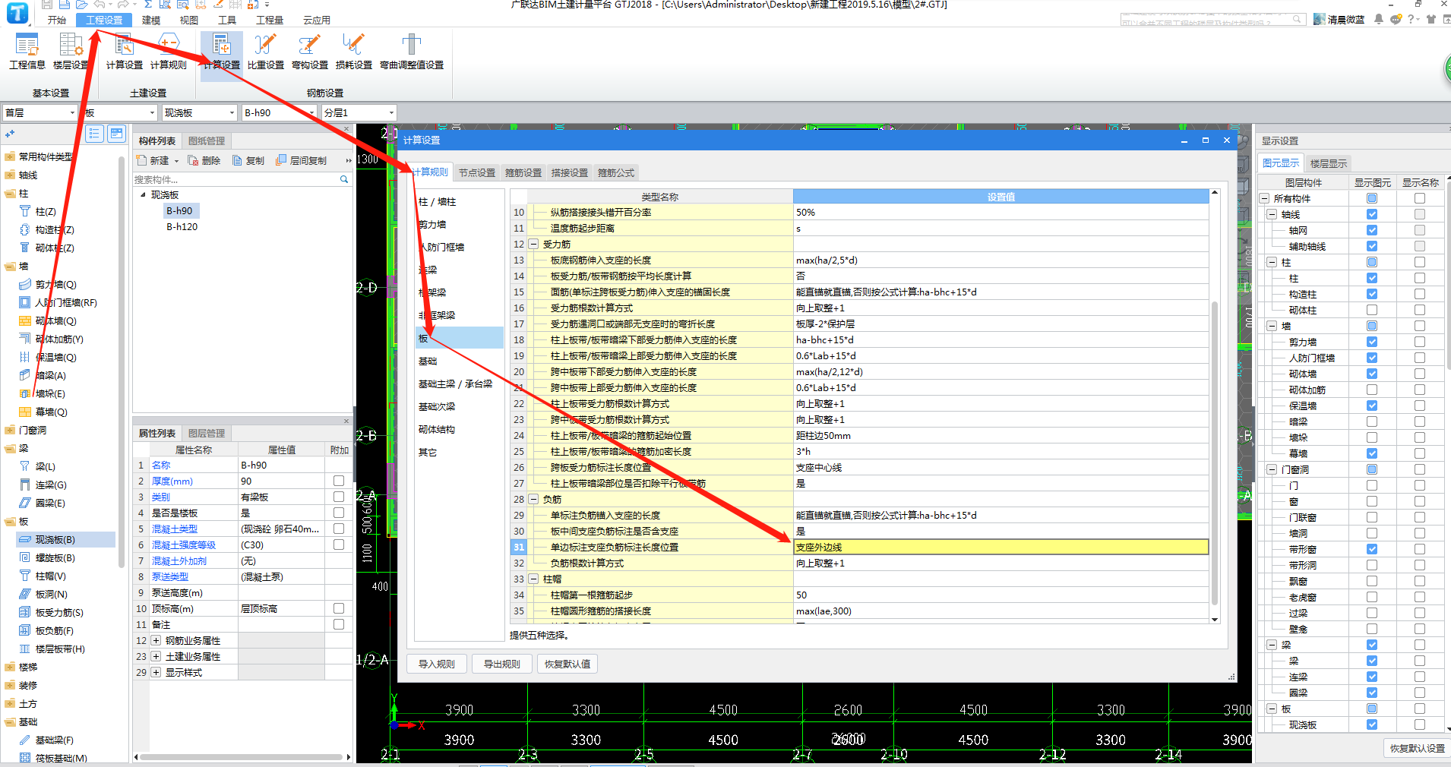
Task: Switch to 箍筋公式 tab
Action: point(616,172)
